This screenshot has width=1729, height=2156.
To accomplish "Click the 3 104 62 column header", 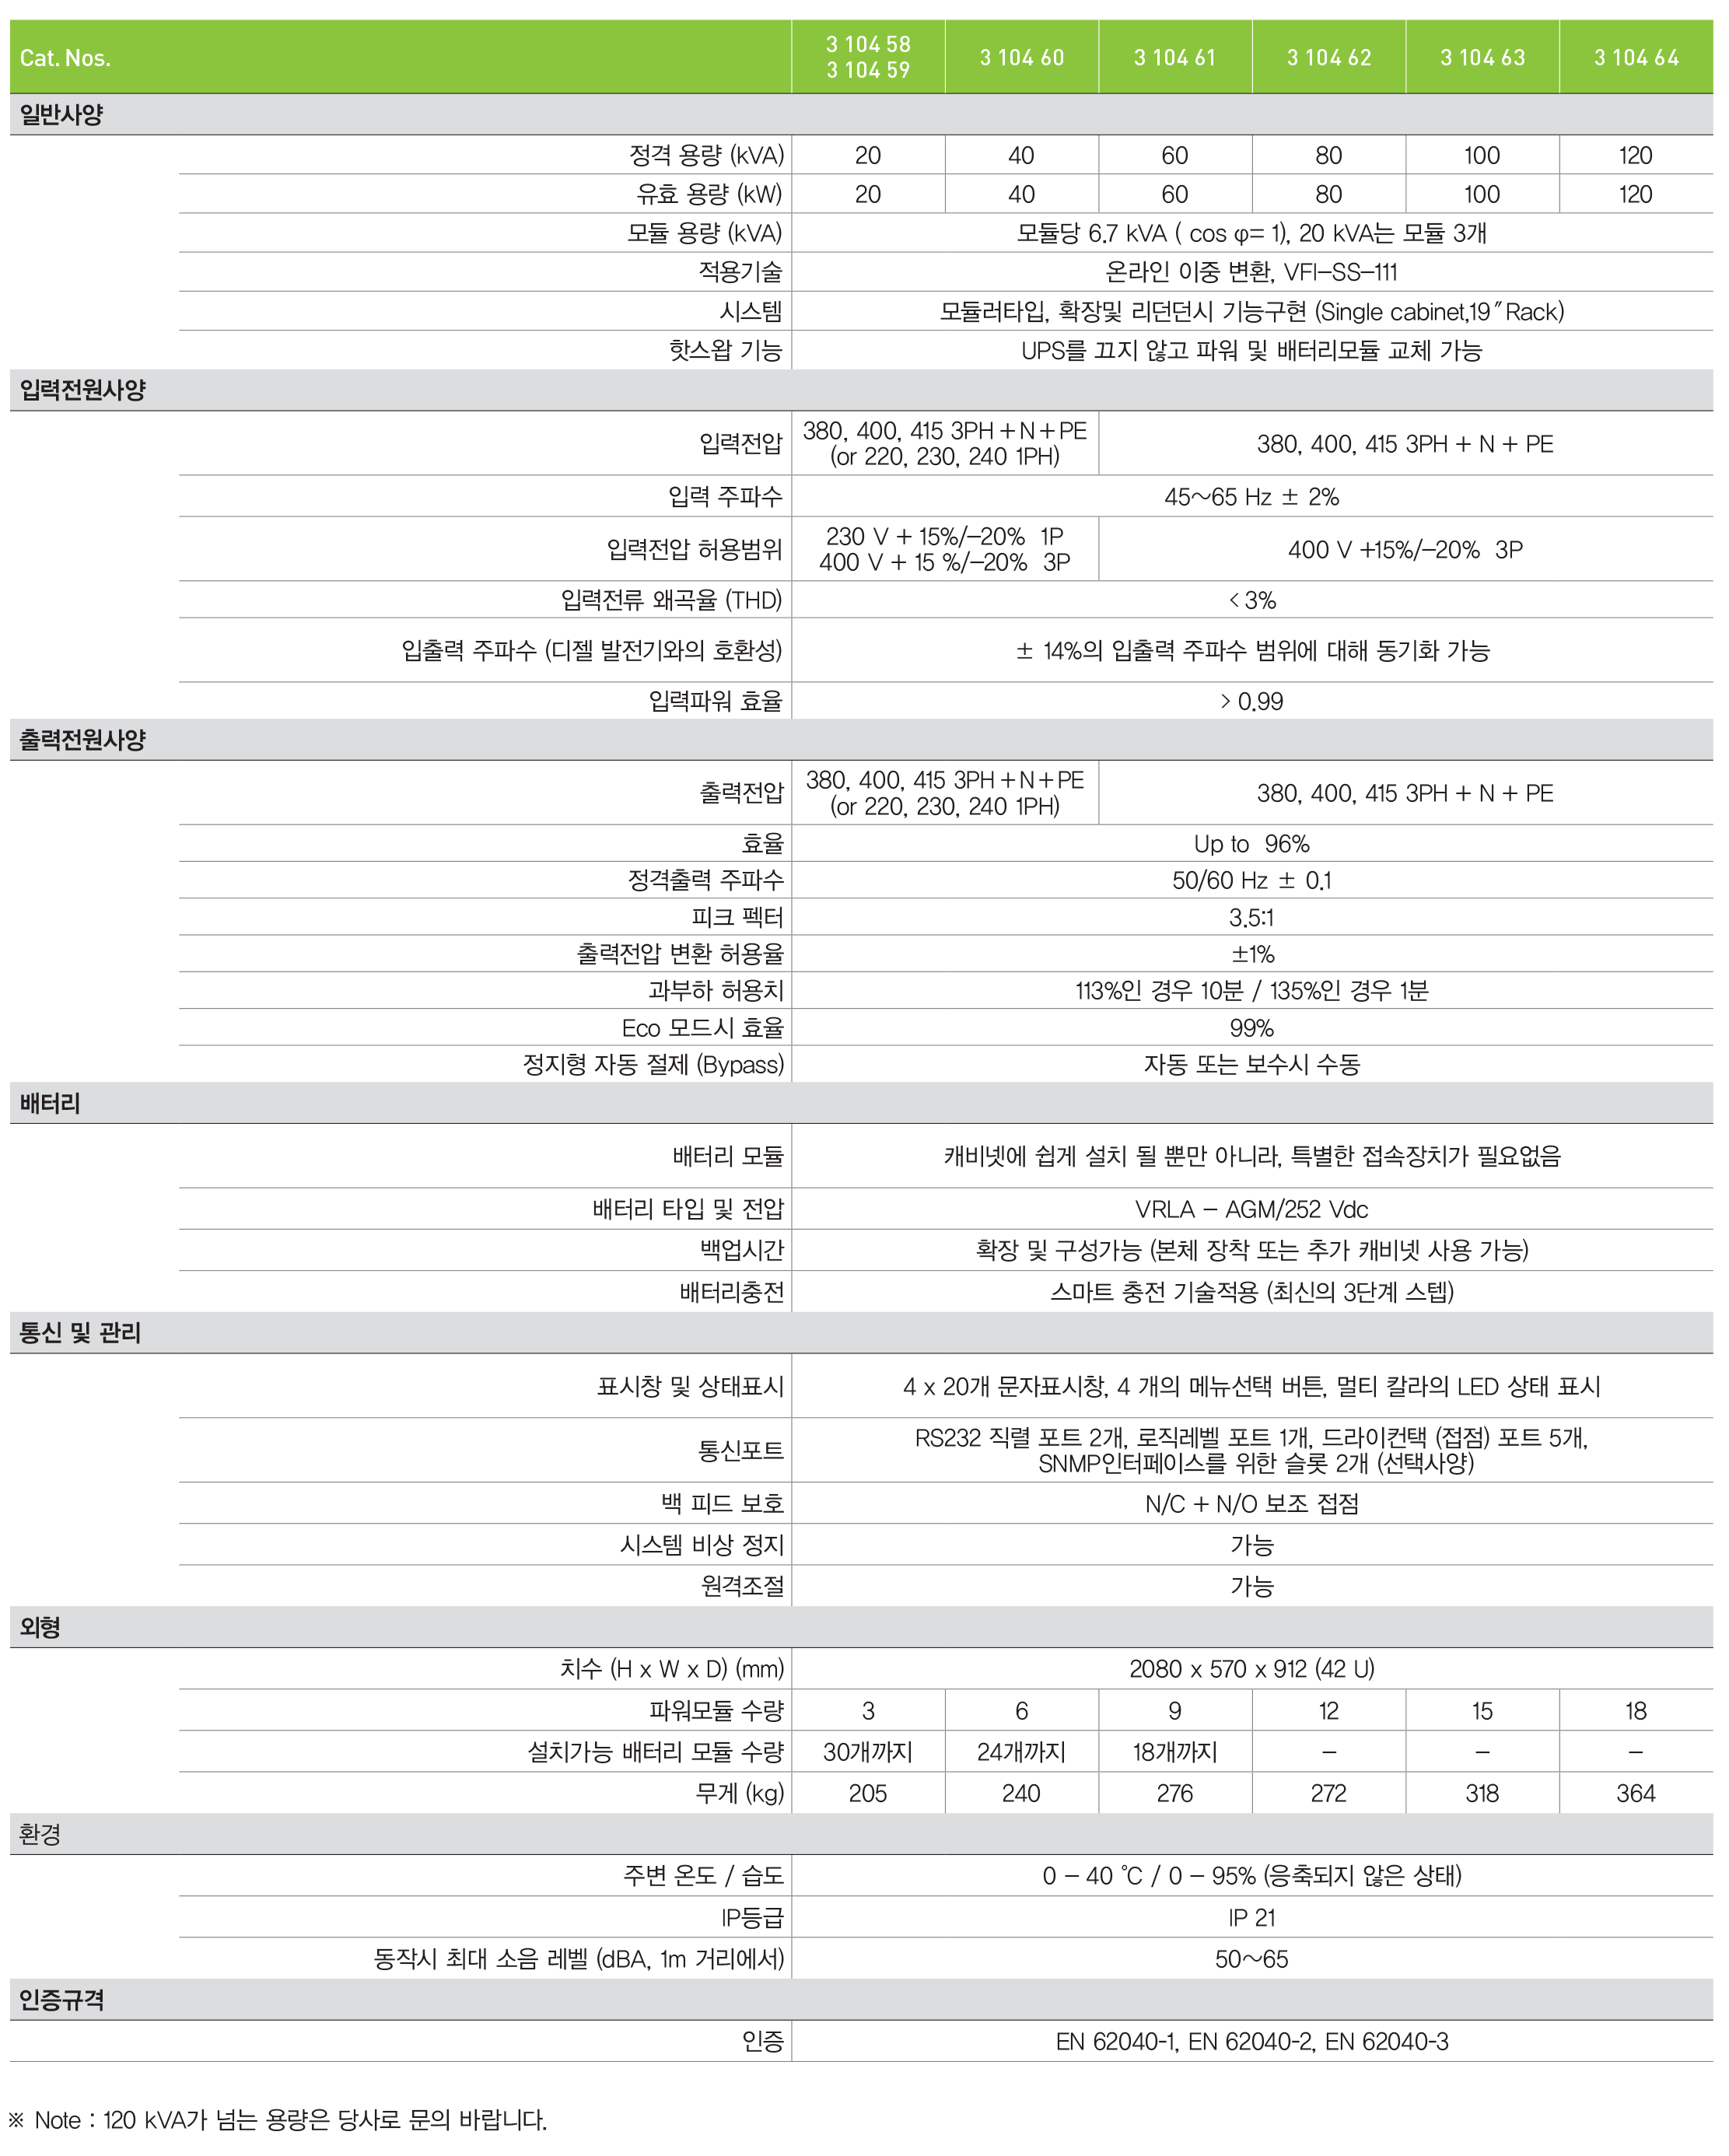I will pos(1328,58).
